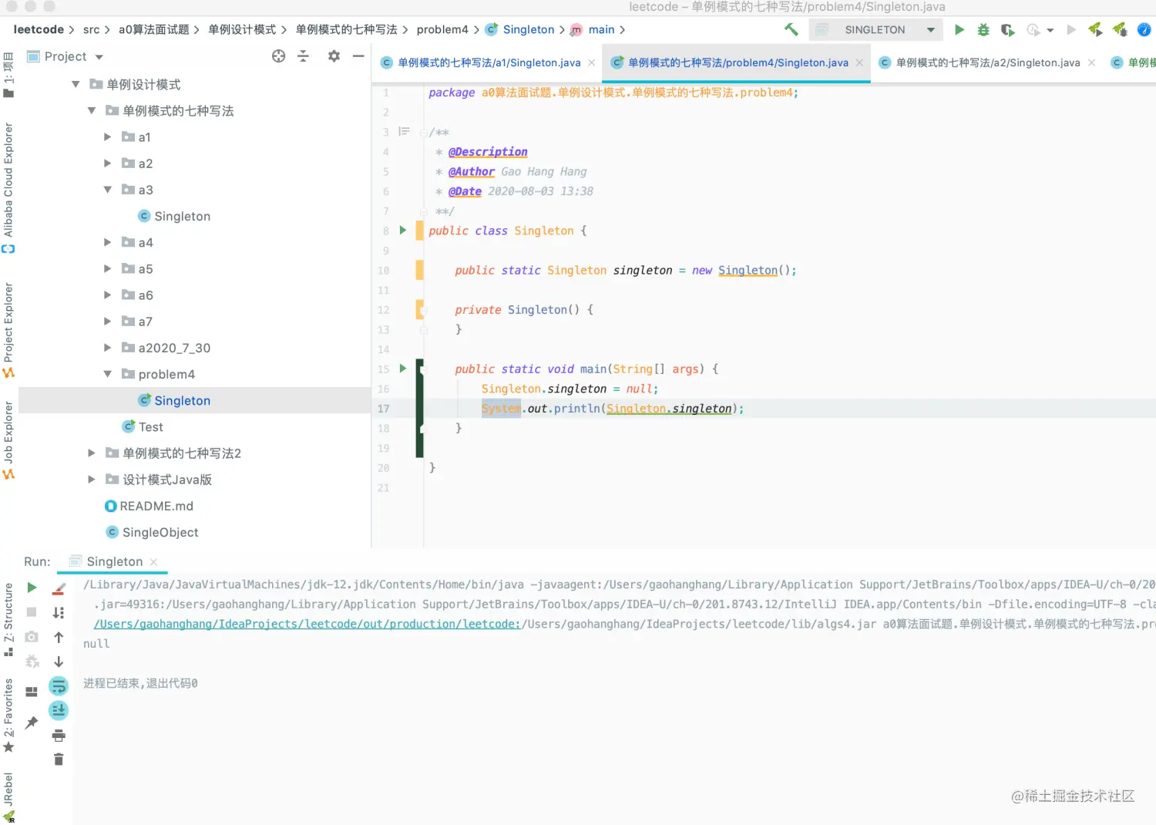Click the JRebel Debug rocket-with-bug icon
The height and width of the screenshot is (825, 1156).
pyautogui.click(x=1120, y=29)
